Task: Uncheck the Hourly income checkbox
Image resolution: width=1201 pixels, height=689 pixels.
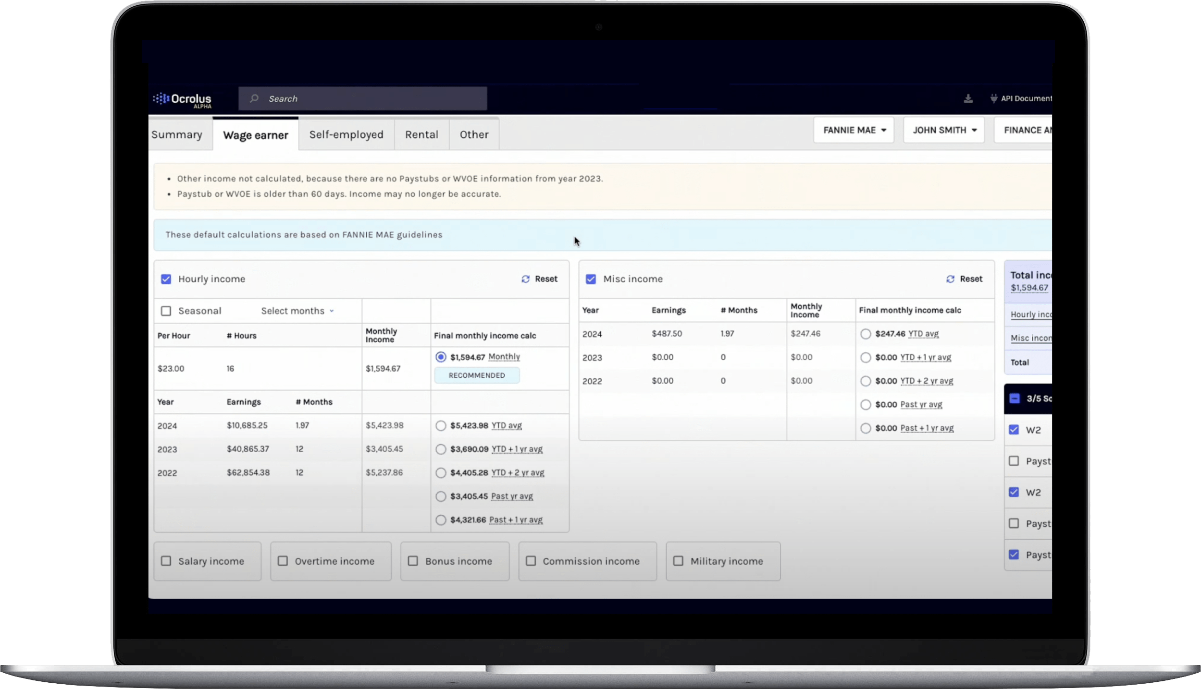Action: point(166,279)
